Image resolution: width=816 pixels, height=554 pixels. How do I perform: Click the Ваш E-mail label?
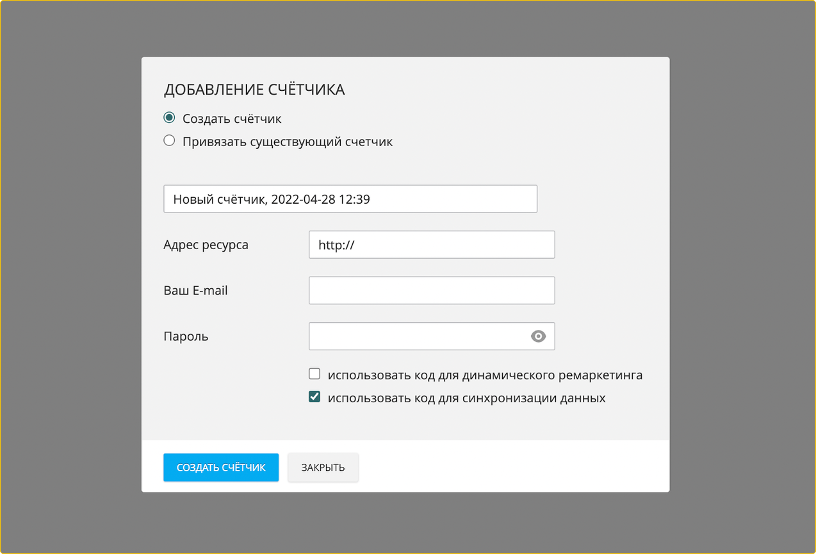coord(195,290)
